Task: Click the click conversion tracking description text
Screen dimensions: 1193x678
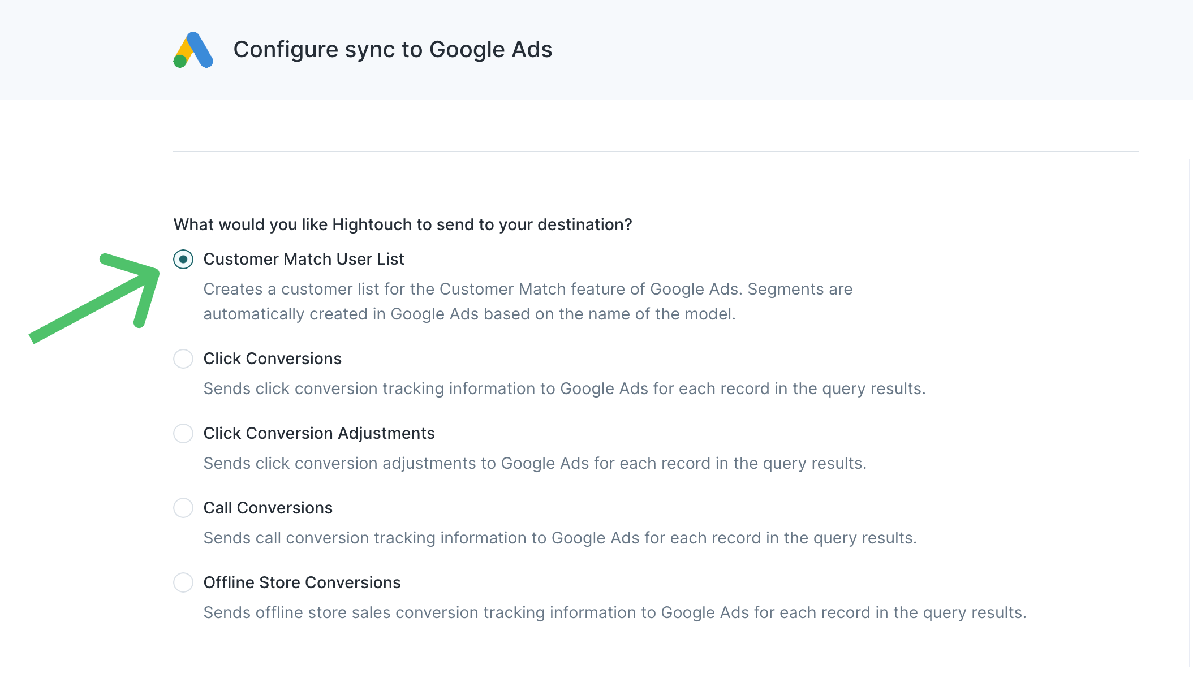Action: tap(564, 389)
